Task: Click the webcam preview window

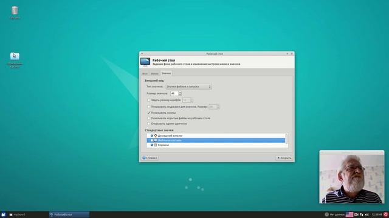Action: pyautogui.click(x=352, y=177)
